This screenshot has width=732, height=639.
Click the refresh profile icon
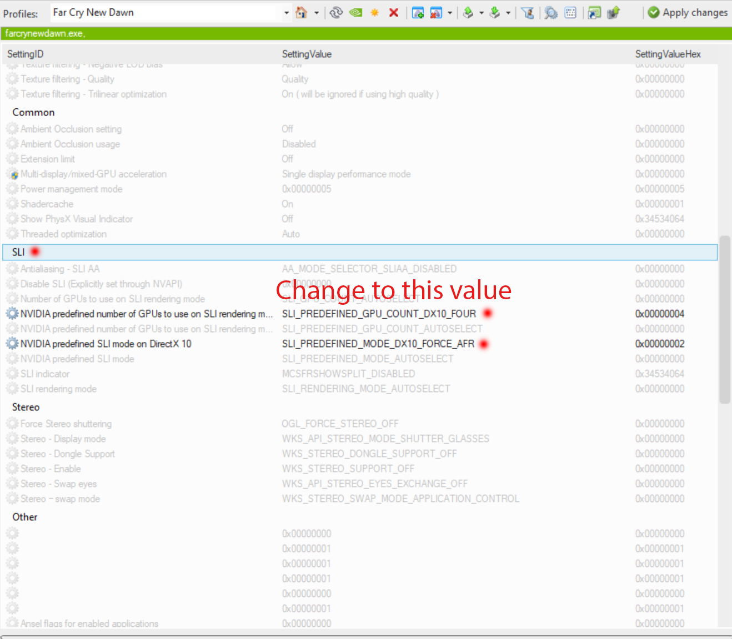pyautogui.click(x=336, y=12)
